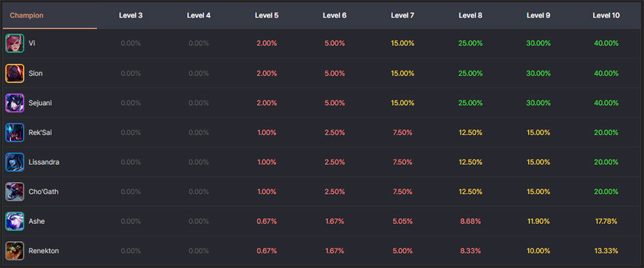Select Sejuani's champion portrait icon

coord(14,103)
